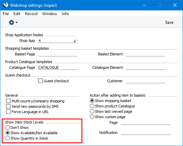The width and height of the screenshot is (183, 146).
Task: Open the Info menu
Action: pos(65,14)
